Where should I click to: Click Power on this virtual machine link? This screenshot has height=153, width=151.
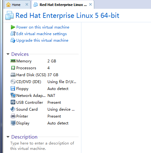43,27
